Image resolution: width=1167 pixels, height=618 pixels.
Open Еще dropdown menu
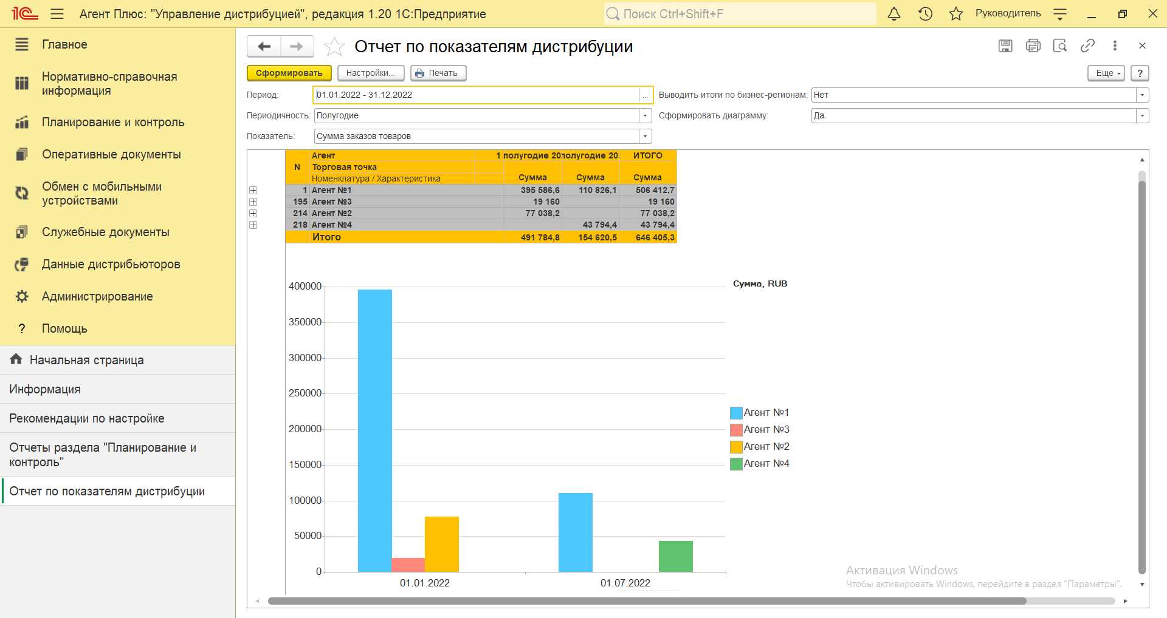(x=1106, y=73)
